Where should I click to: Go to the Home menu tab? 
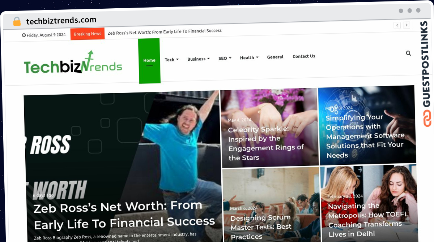click(x=149, y=61)
